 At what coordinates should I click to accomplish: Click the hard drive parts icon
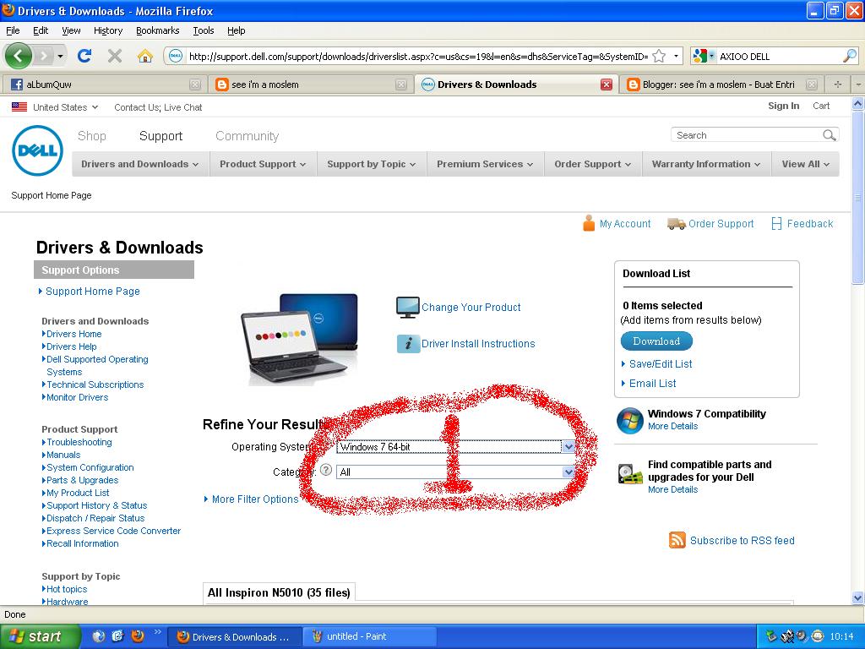pos(630,474)
